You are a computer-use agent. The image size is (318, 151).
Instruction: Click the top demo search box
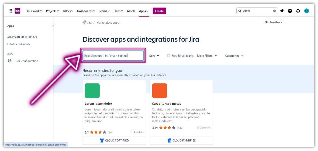point(257,11)
